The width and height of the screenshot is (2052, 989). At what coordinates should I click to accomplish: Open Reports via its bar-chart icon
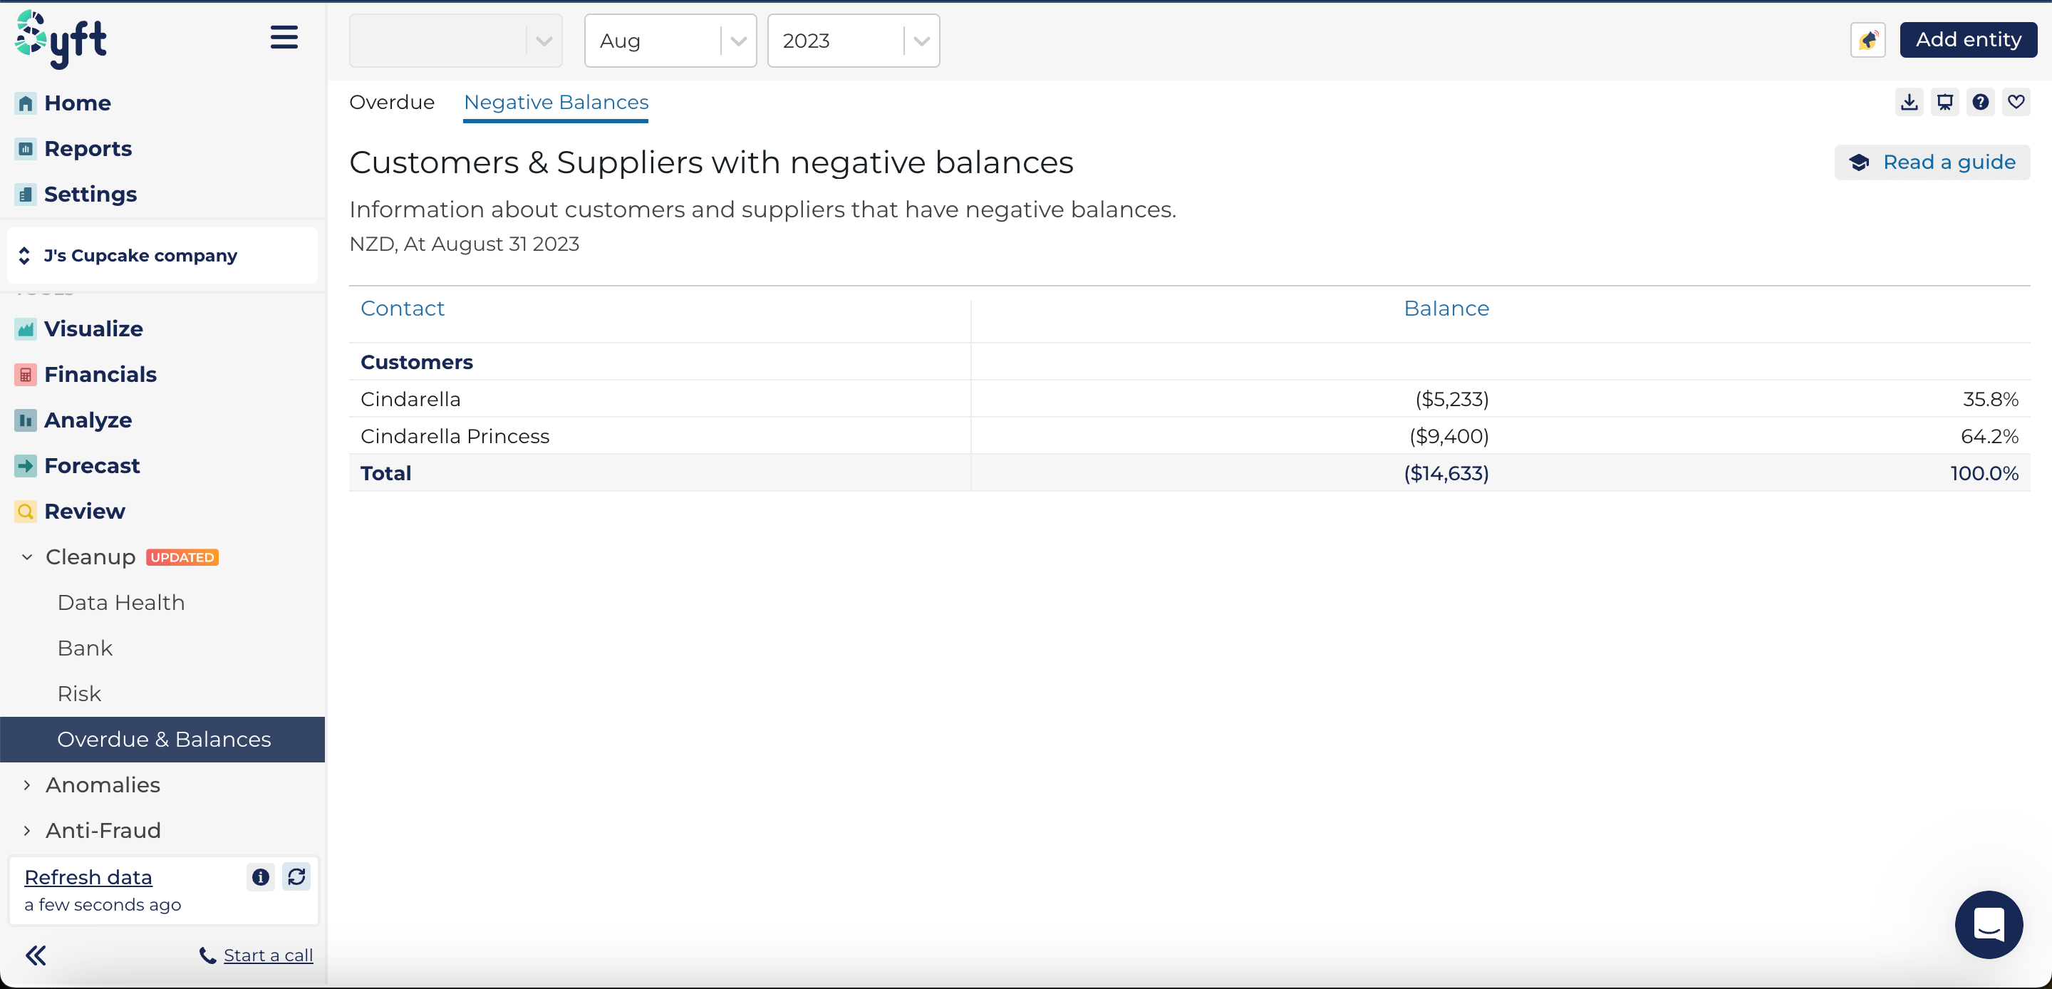click(25, 148)
